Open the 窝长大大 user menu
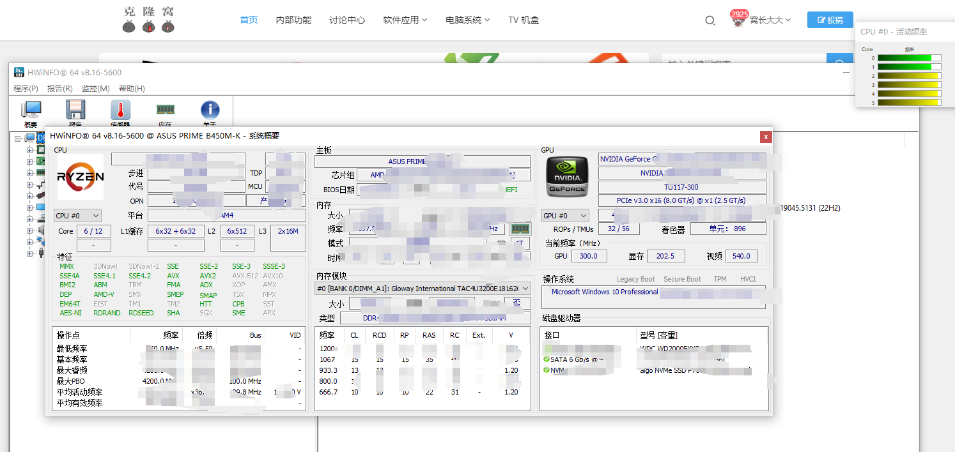 (770, 20)
